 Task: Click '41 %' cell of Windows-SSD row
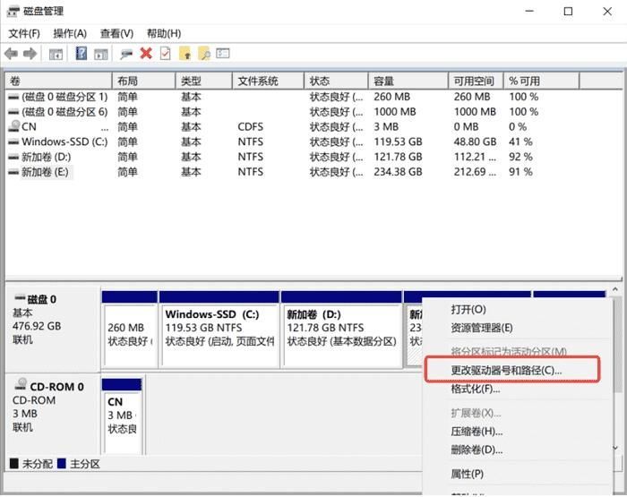[520, 142]
